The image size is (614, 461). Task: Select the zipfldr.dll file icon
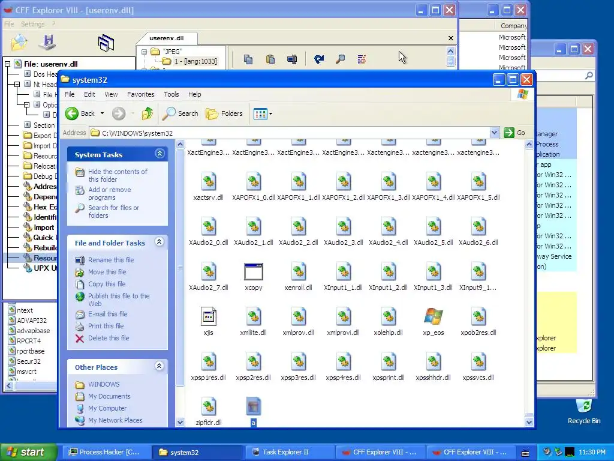pyautogui.click(x=208, y=406)
